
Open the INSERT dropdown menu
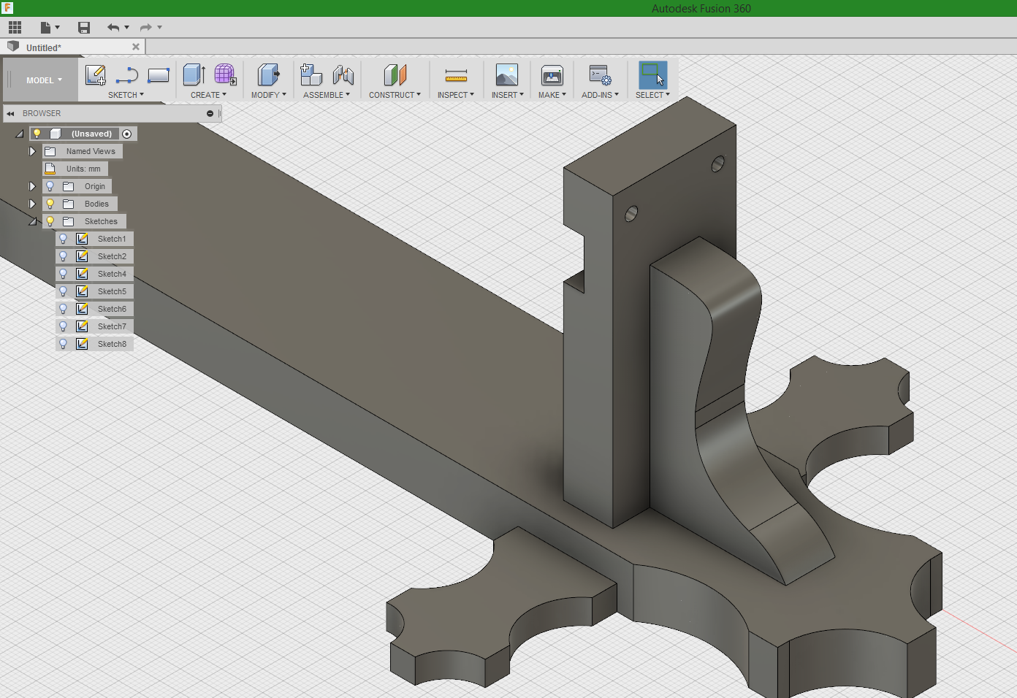pos(507,95)
